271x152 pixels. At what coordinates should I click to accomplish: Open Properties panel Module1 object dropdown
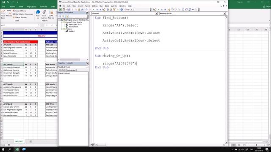[87, 67]
